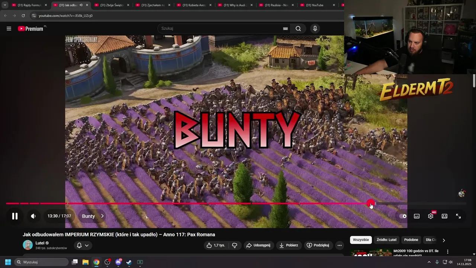
Task: Switch to theater mode
Action: pyautogui.click(x=444, y=216)
